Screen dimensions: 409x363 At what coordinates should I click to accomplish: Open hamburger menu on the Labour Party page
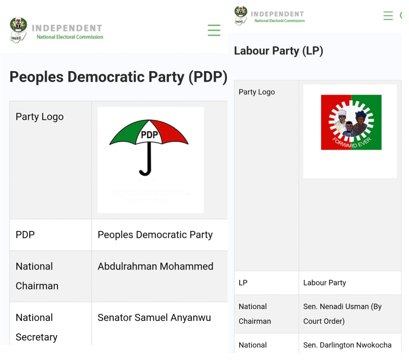tap(388, 16)
